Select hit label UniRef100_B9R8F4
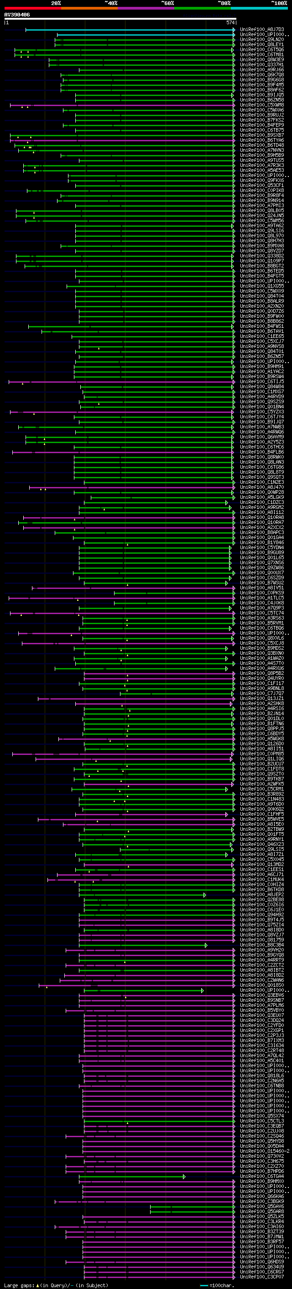Screen dimensions: 292x1289 point(262,195)
